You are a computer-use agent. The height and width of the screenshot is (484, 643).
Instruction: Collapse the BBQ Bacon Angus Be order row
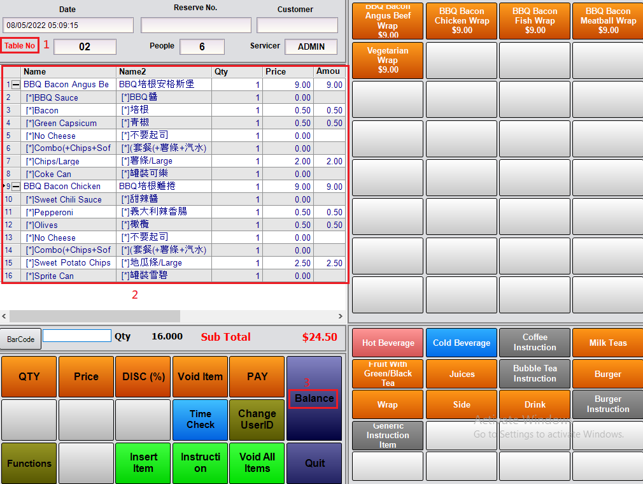click(x=15, y=85)
